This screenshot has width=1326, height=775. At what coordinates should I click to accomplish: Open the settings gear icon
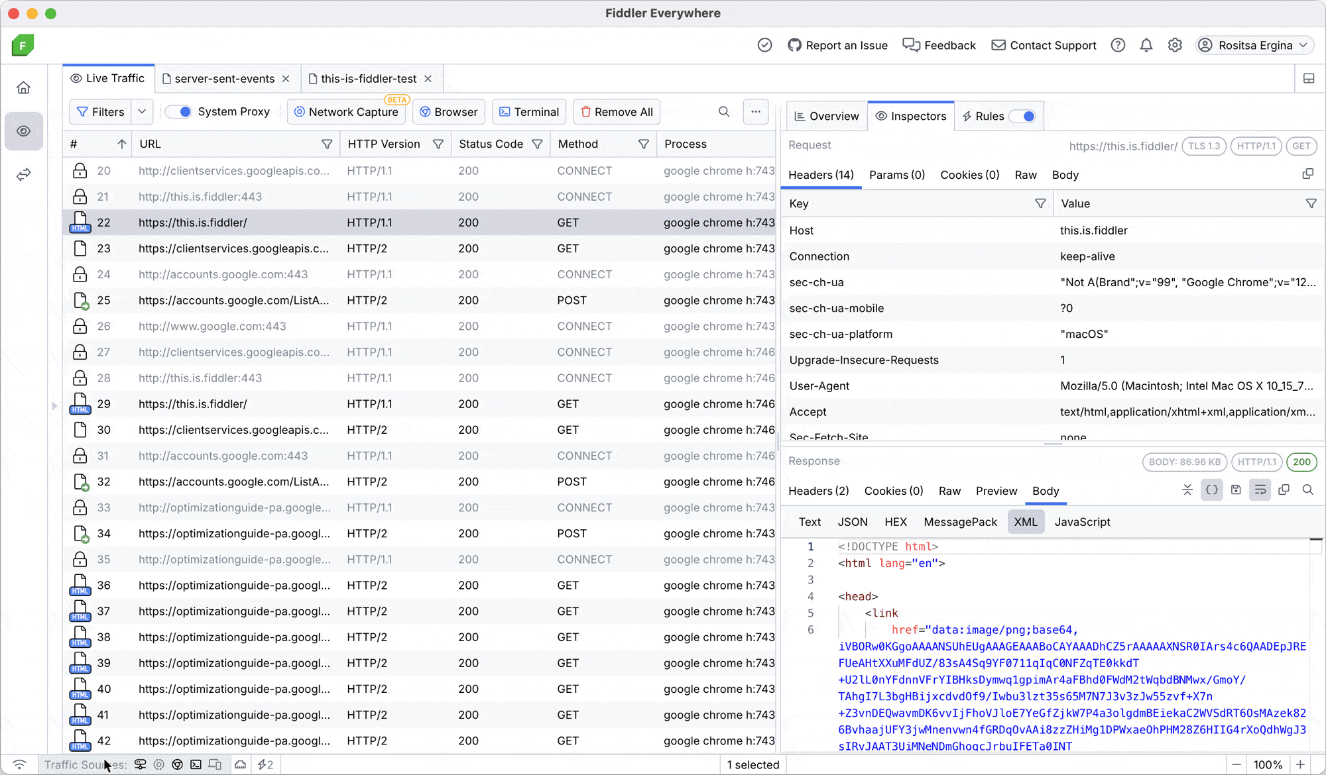pyautogui.click(x=1175, y=45)
